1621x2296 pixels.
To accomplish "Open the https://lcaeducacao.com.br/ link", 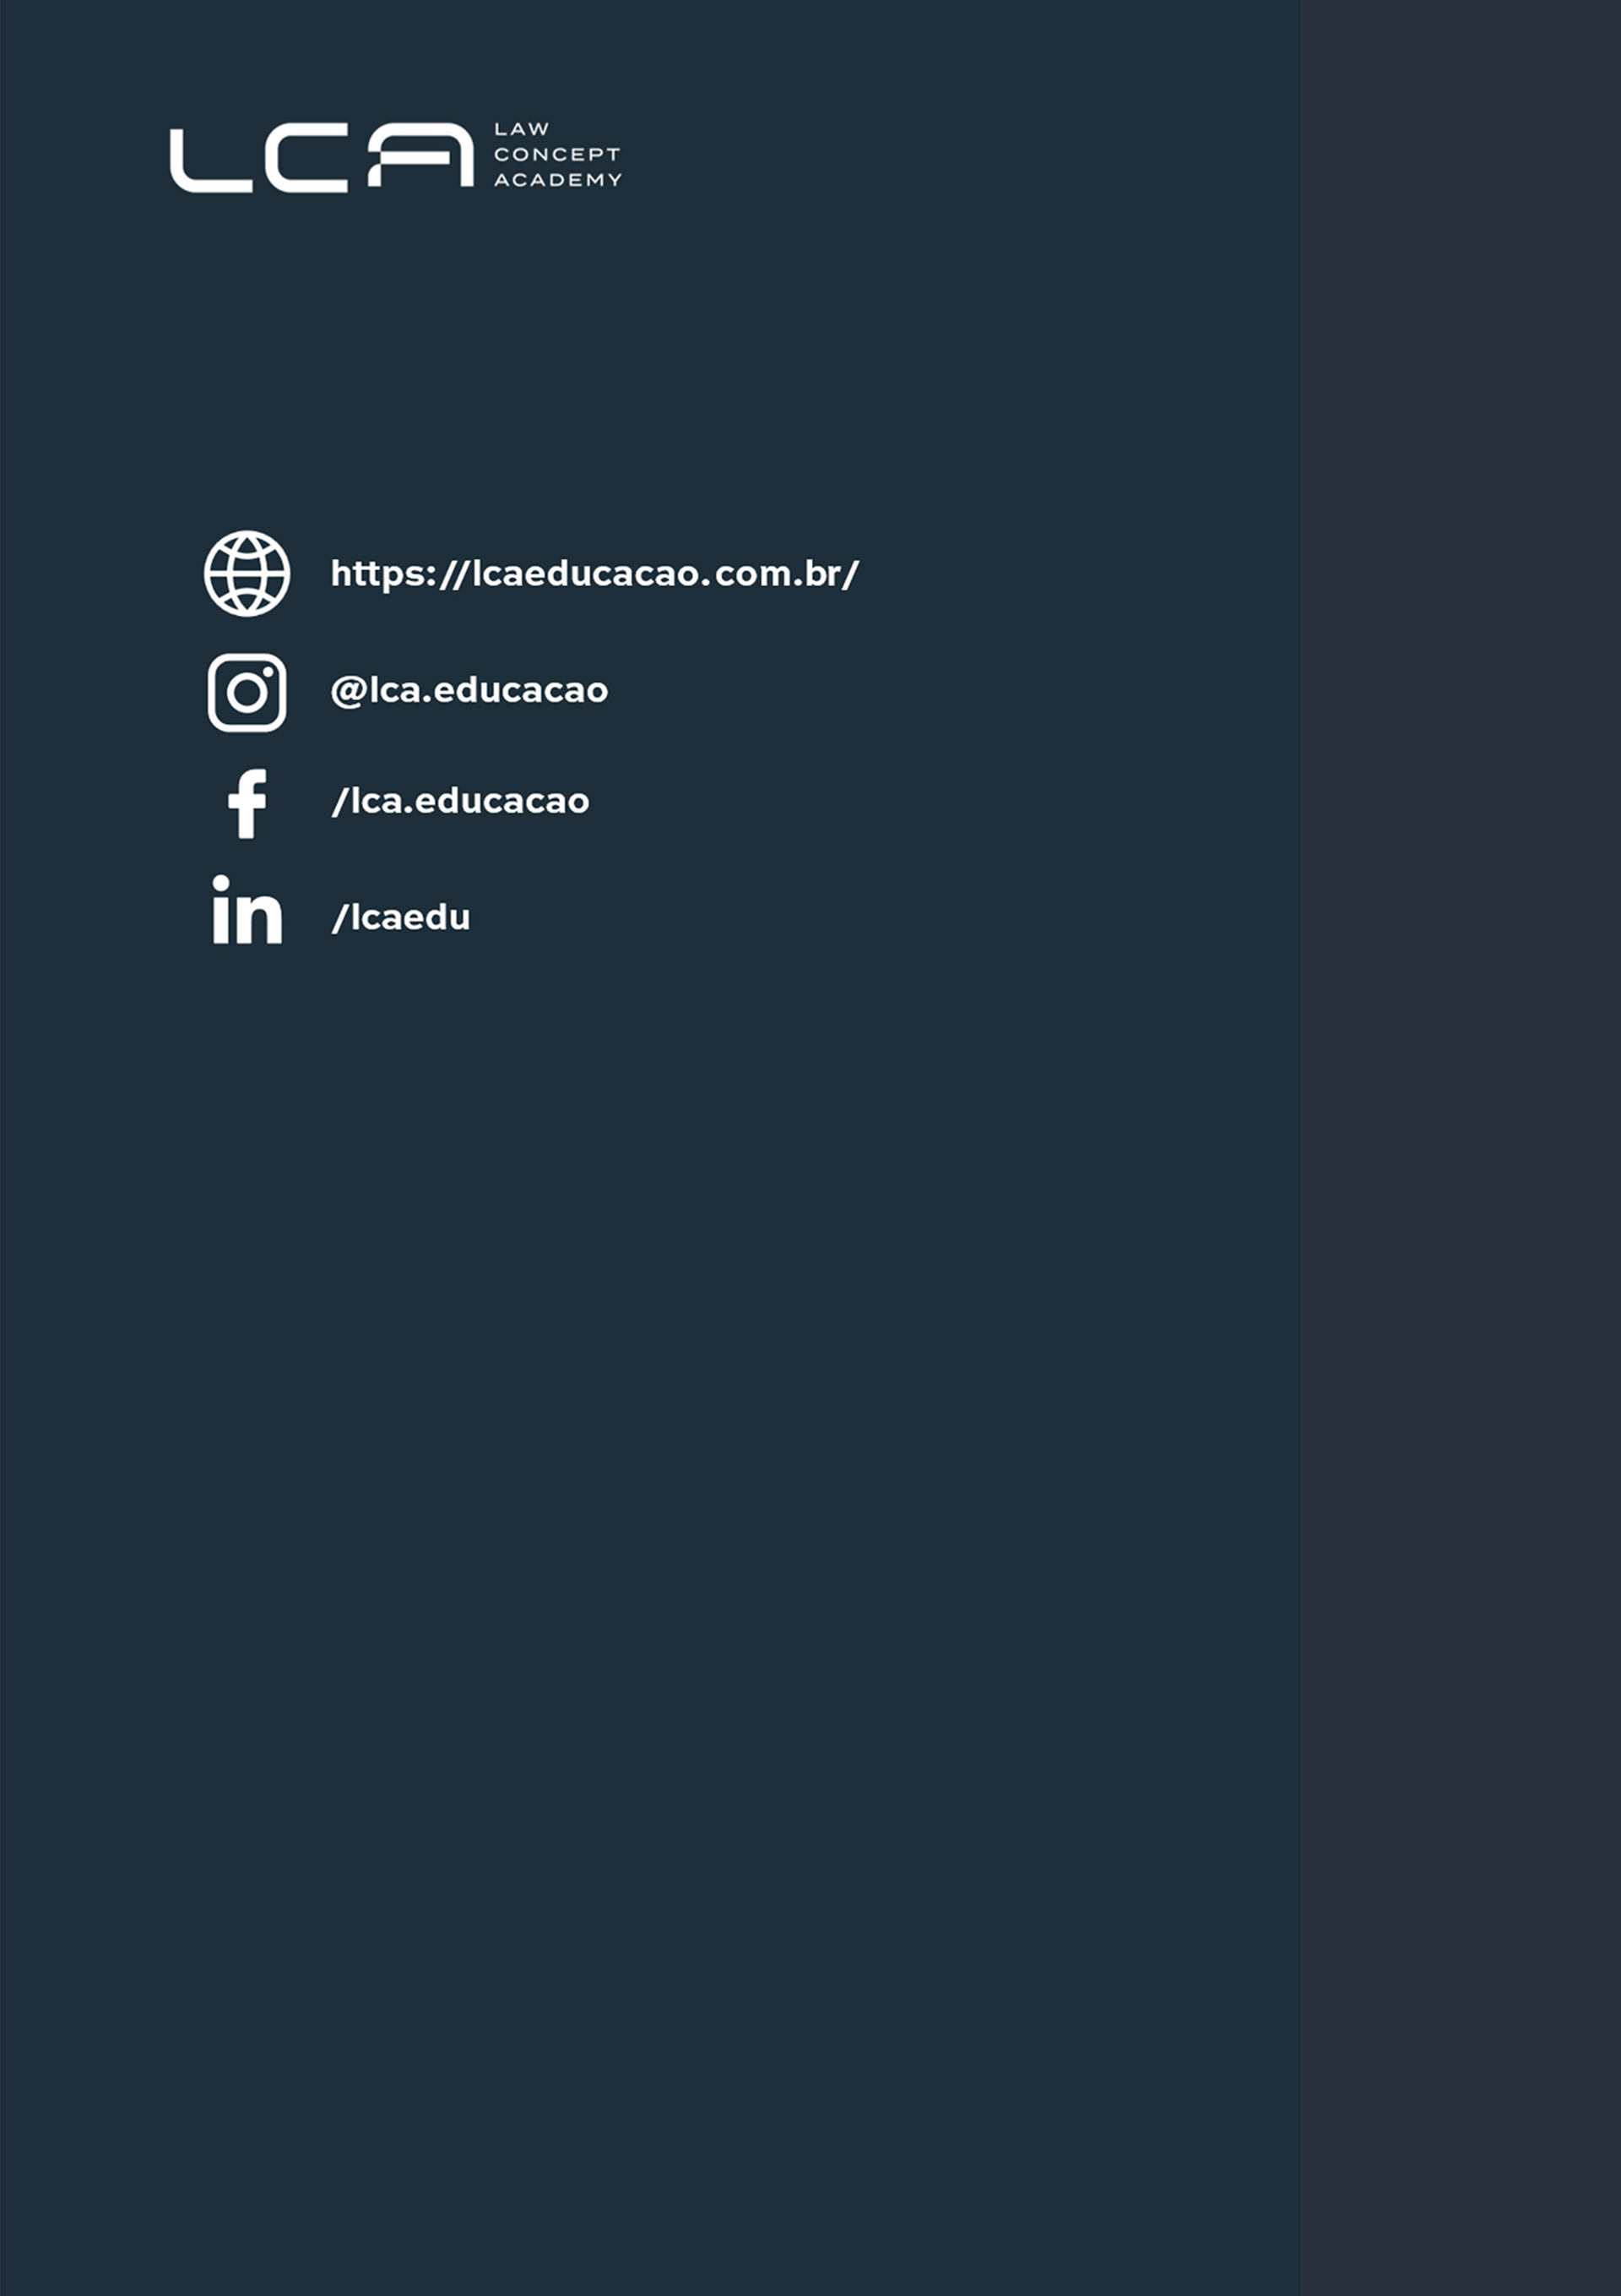I will (x=594, y=574).
